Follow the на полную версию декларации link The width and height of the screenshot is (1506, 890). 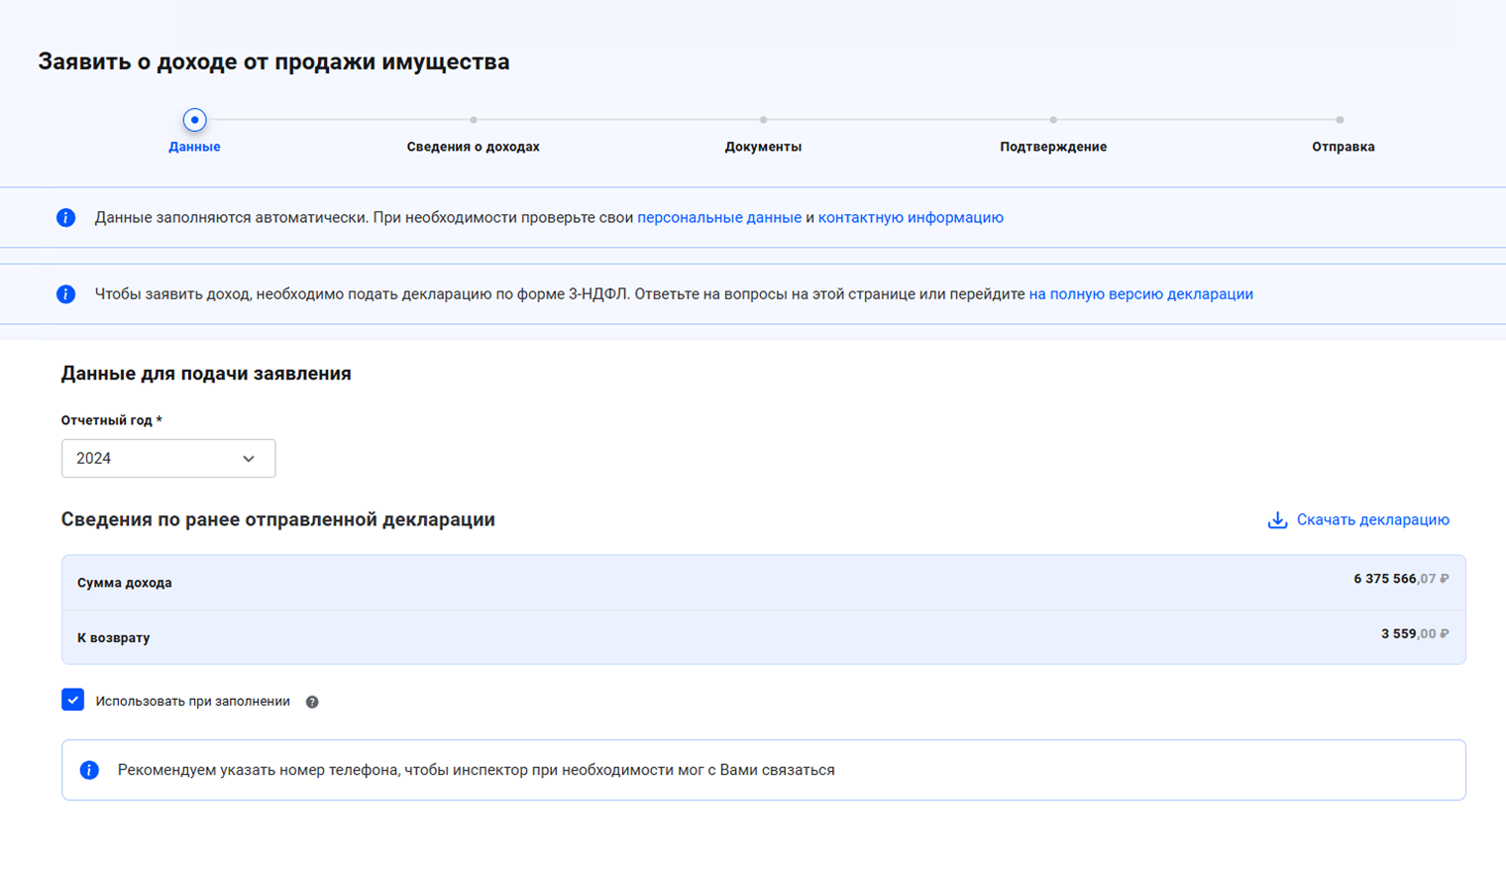pos(1140,294)
